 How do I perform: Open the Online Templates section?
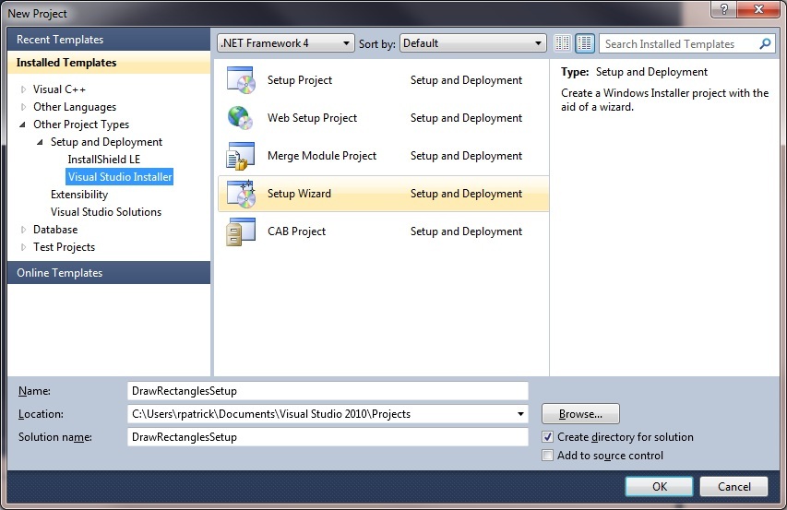point(60,273)
